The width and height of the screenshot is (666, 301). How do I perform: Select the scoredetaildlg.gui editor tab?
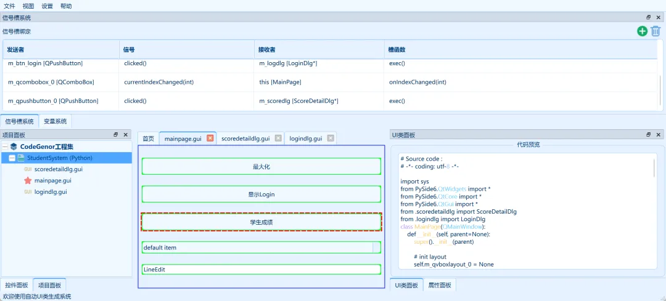245,138
